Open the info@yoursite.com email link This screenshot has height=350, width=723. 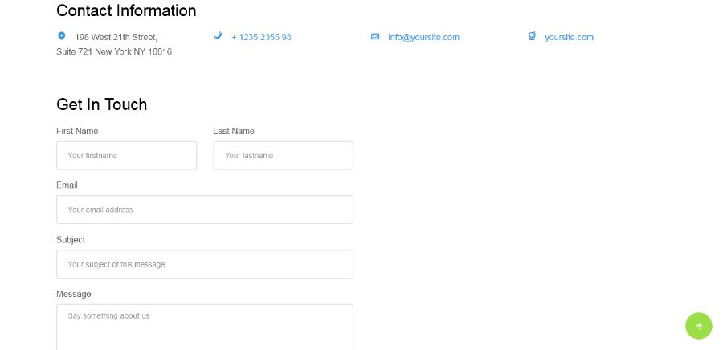click(x=423, y=37)
